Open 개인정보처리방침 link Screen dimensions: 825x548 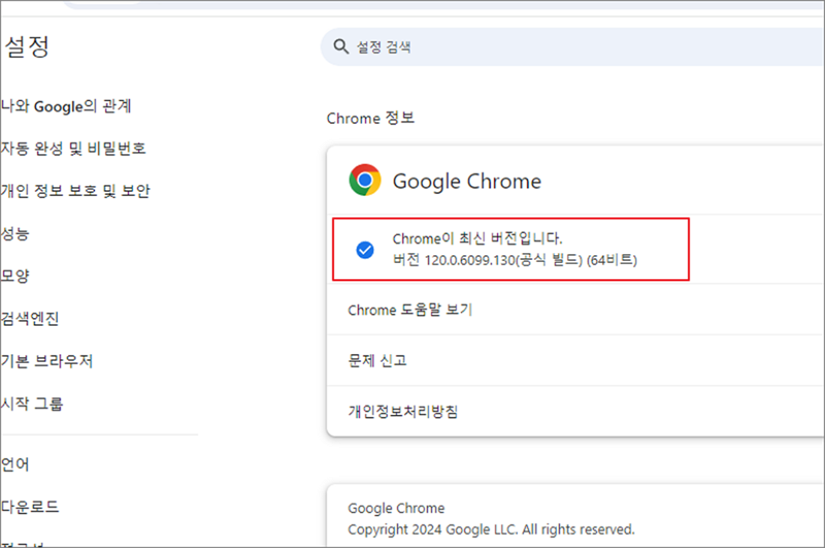pos(403,411)
